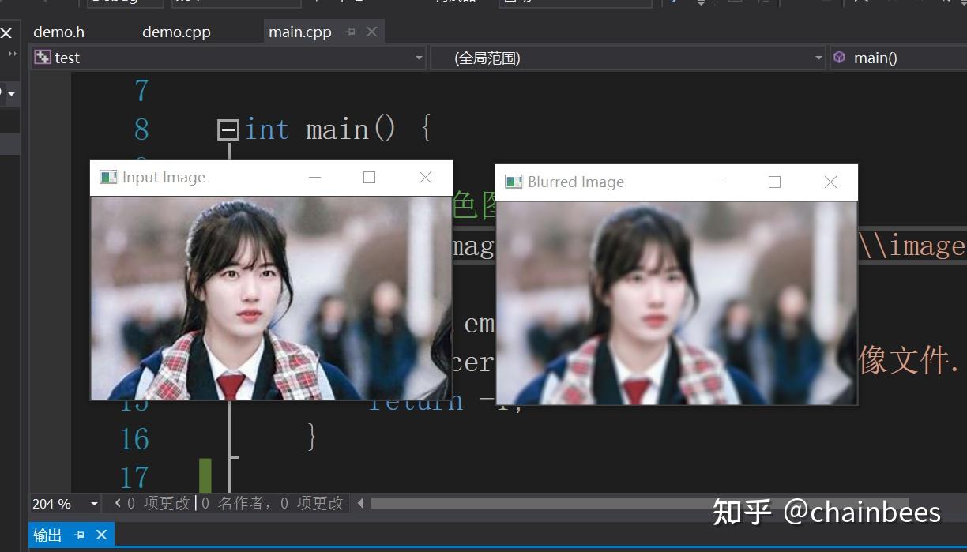Viewport: 967px width, 552px height.
Task: Open the 204 % zoom dropdown
Action: (94, 503)
